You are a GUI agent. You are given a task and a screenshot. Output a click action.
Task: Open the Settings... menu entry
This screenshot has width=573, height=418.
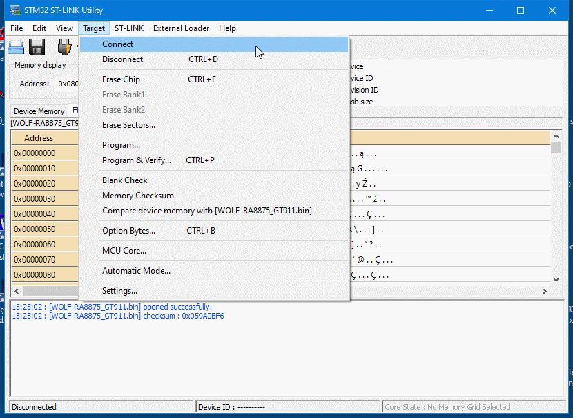pyautogui.click(x=119, y=291)
